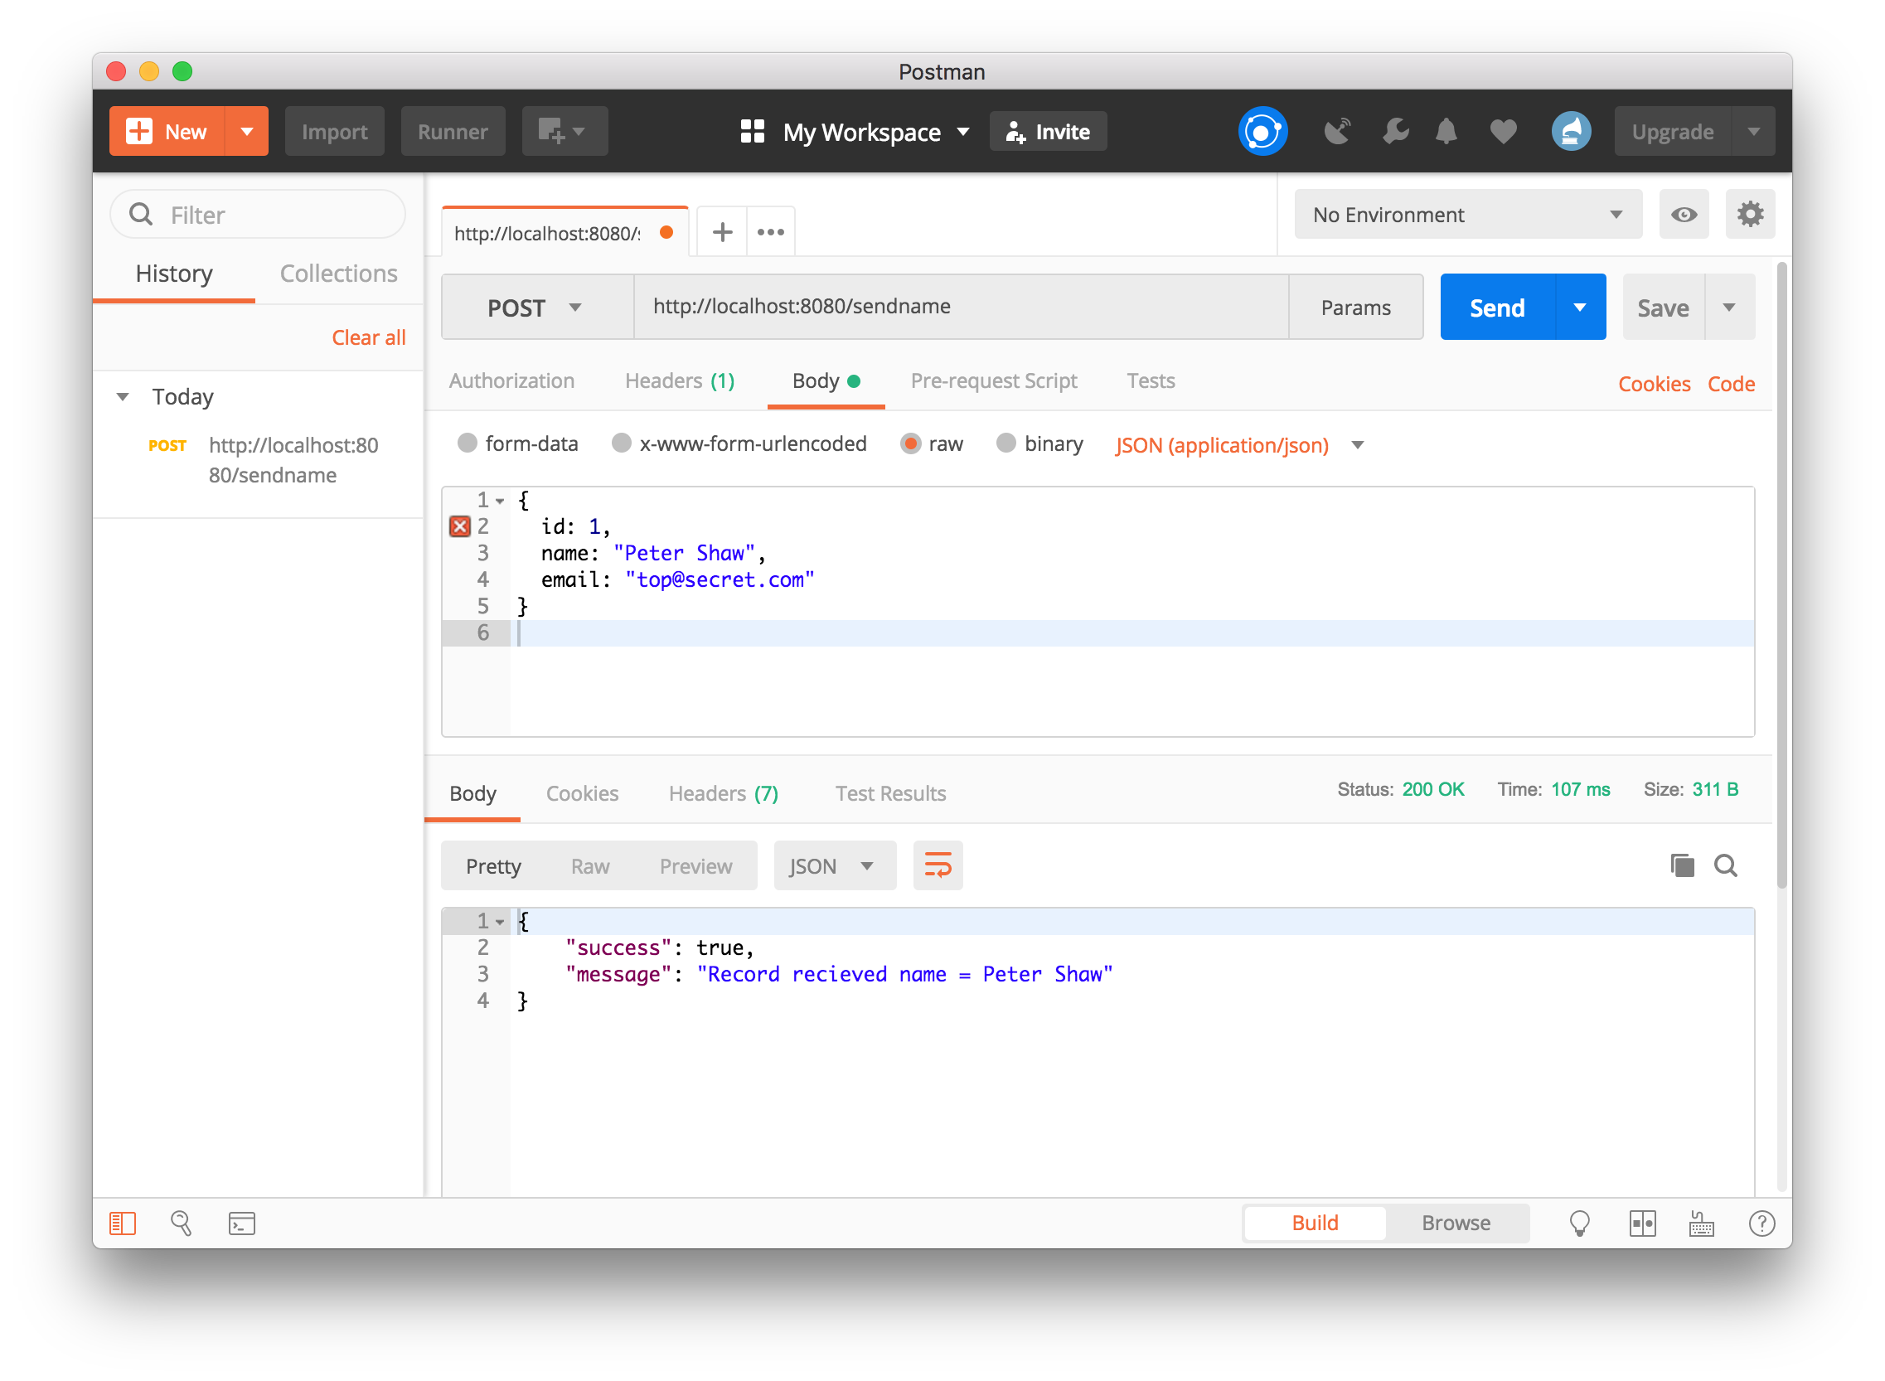Click the Params button
The height and width of the screenshot is (1381, 1885).
(x=1355, y=308)
